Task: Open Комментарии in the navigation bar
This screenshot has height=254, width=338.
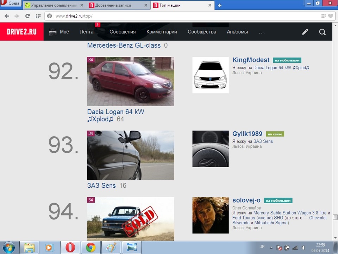Action: (162, 32)
